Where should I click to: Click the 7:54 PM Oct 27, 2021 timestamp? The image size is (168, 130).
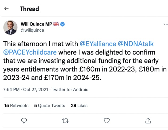pos(25,90)
